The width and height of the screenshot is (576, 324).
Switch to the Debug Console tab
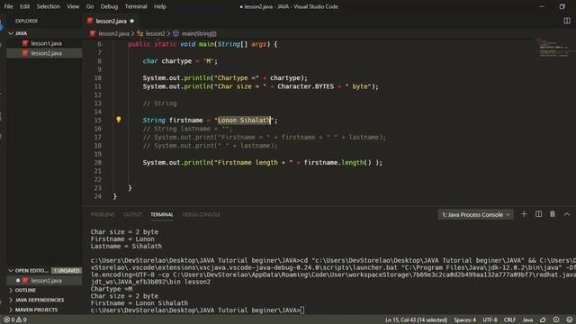point(202,214)
